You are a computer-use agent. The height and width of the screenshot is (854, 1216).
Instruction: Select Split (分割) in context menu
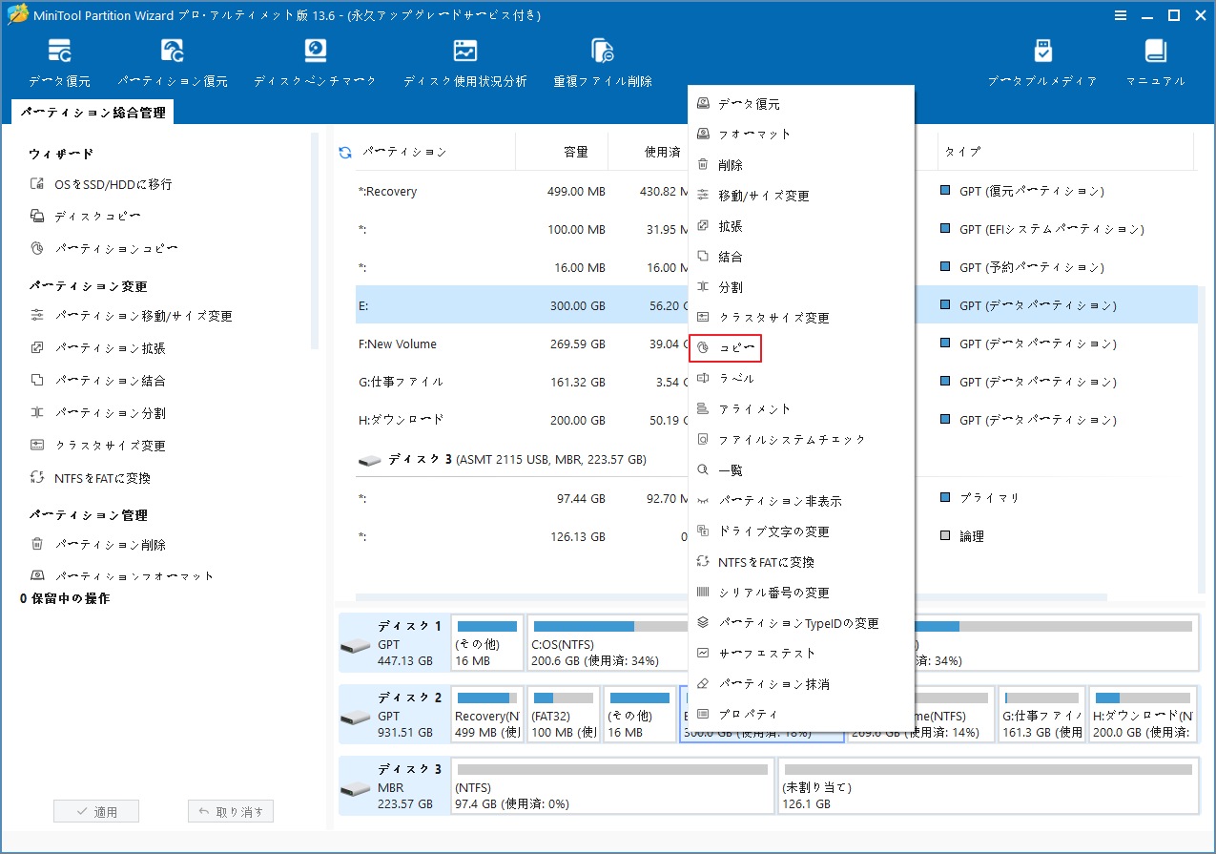(x=801, y=287)
